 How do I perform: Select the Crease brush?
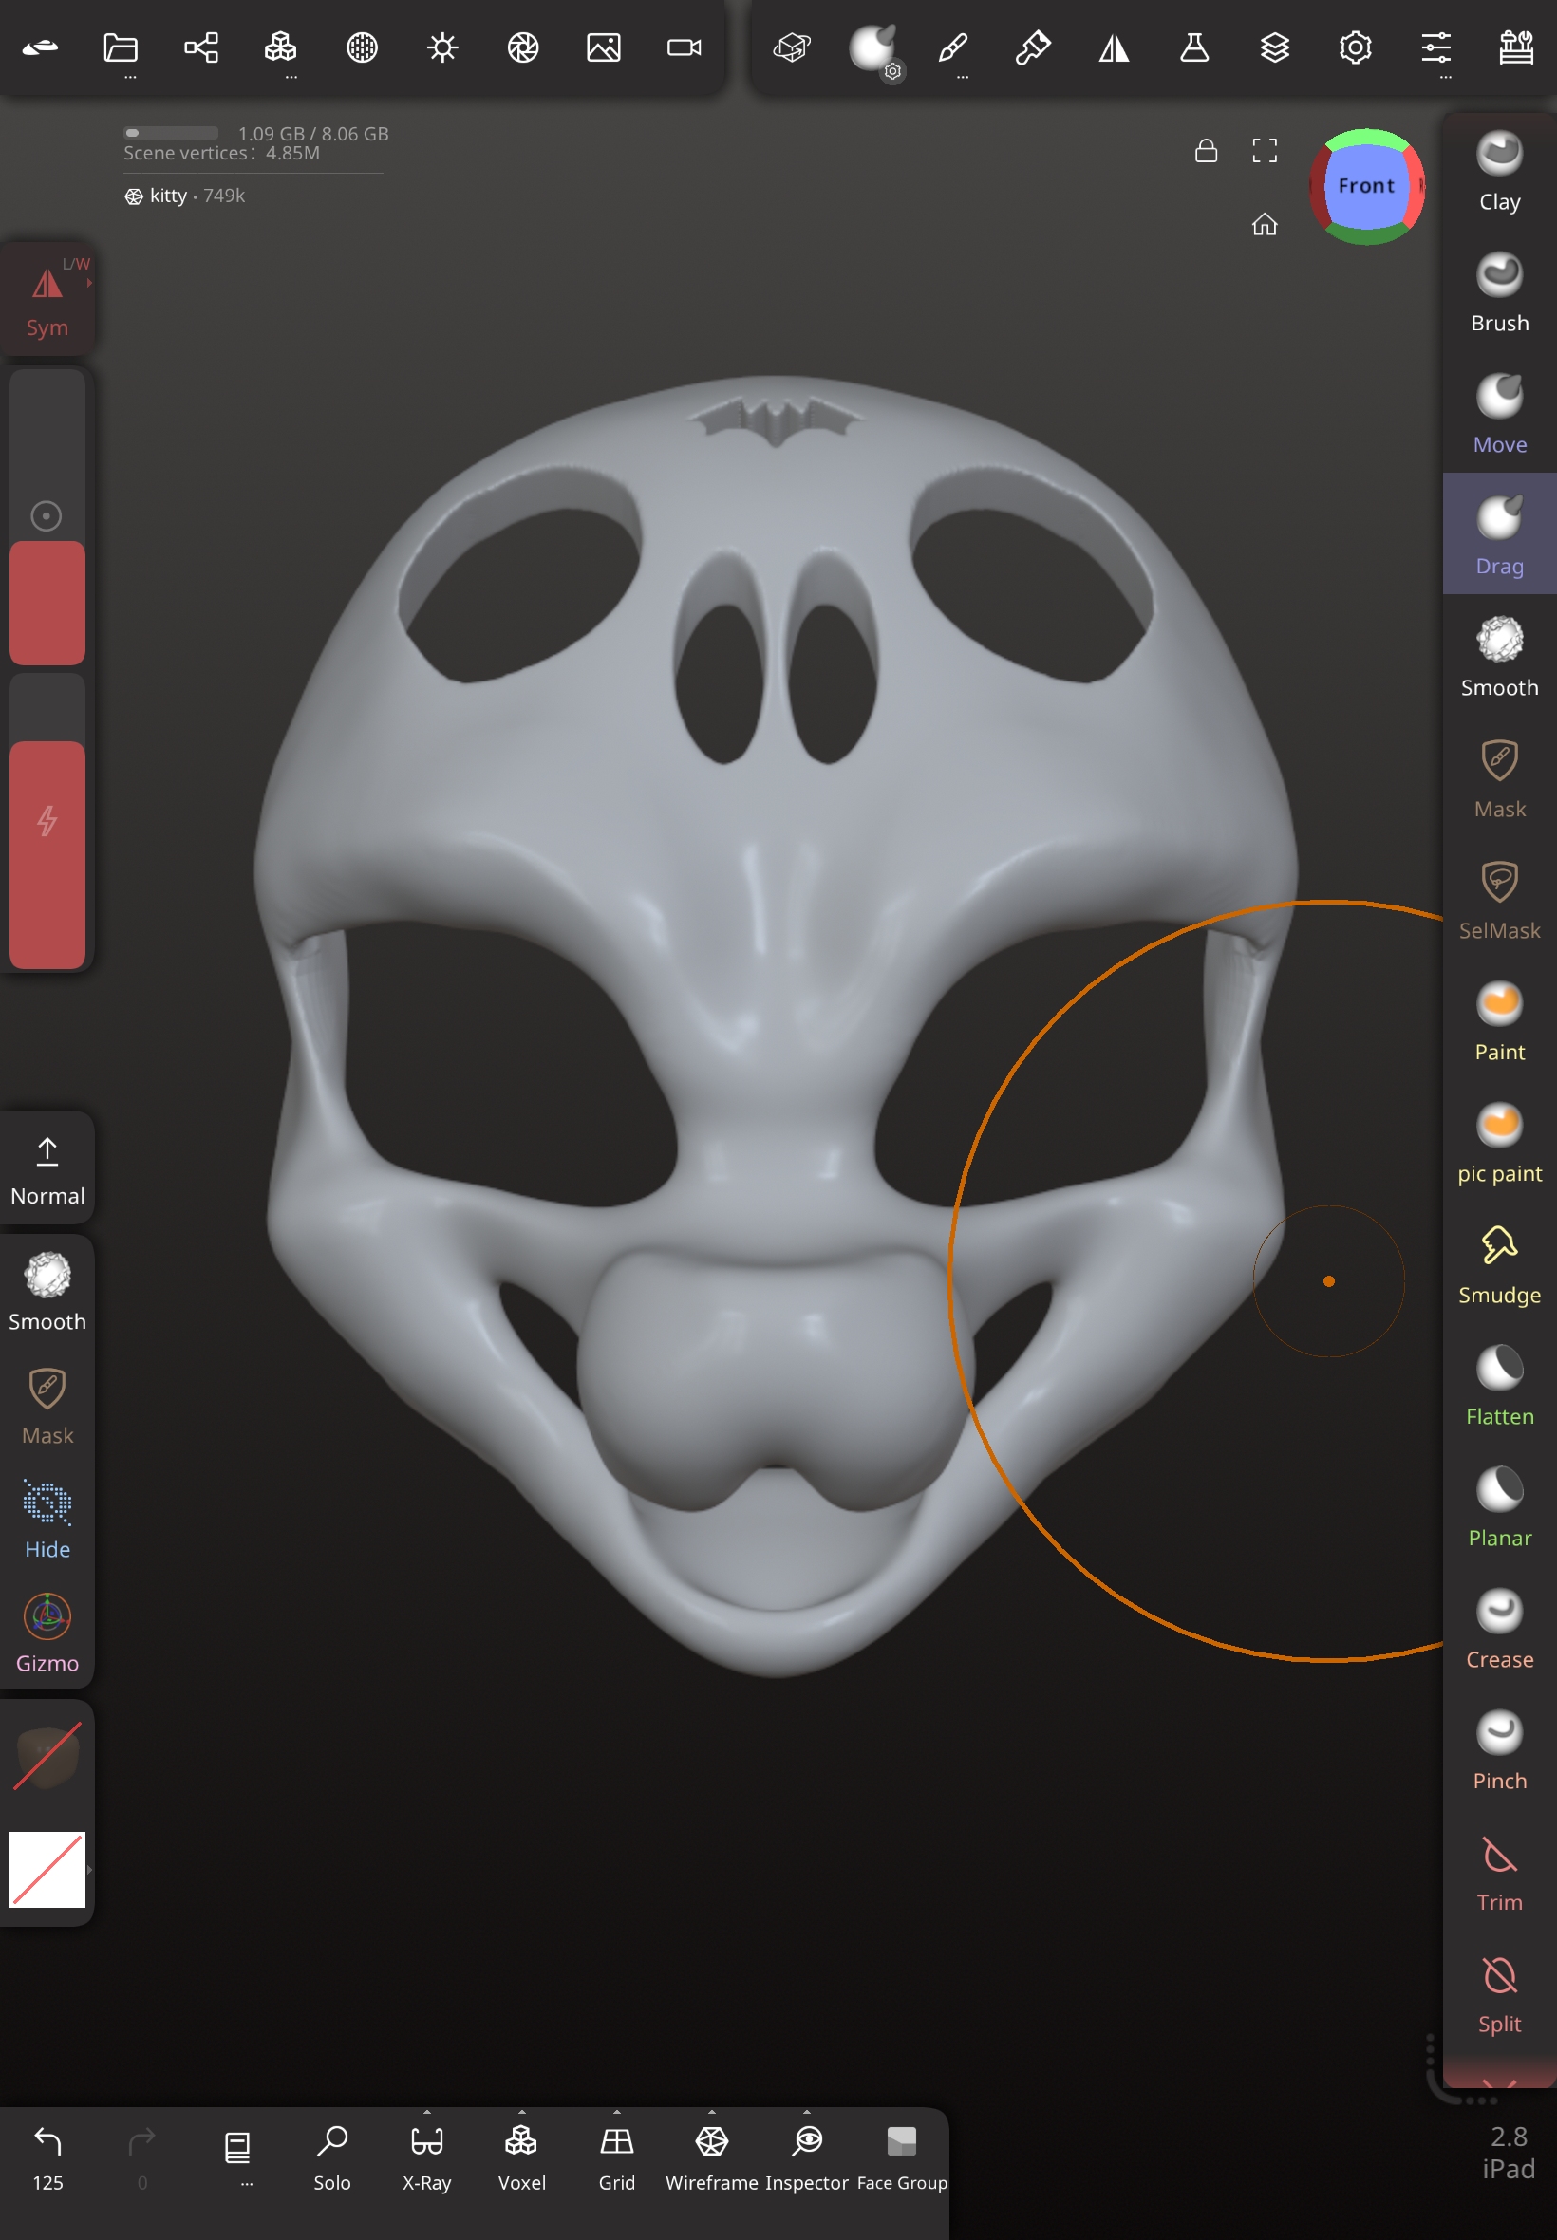point(1498,1629)
